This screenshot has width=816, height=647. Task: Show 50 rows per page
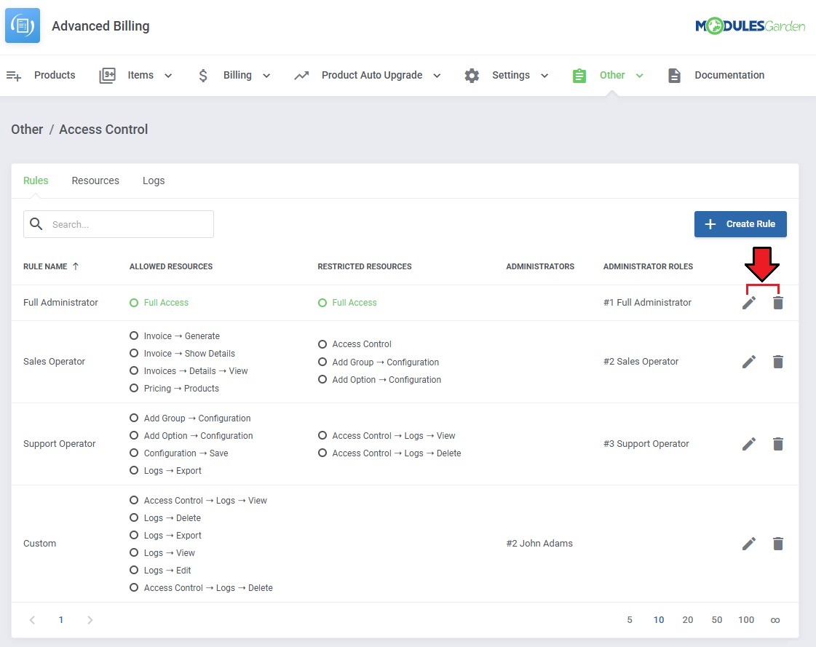[x=717, y=620]
